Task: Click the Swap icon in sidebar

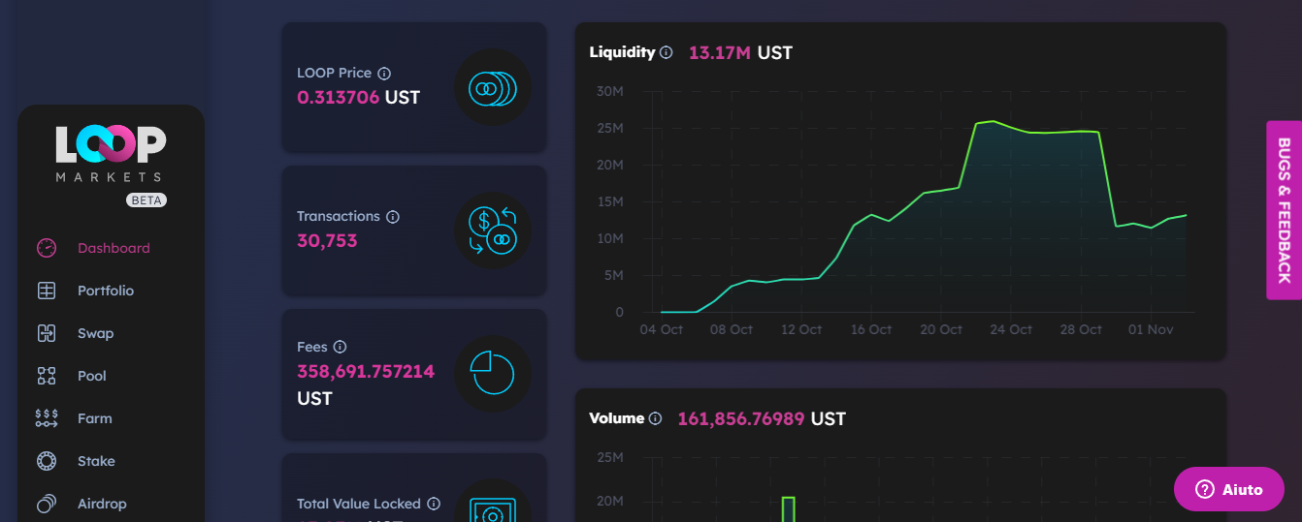Action: [x=47, y=333]
